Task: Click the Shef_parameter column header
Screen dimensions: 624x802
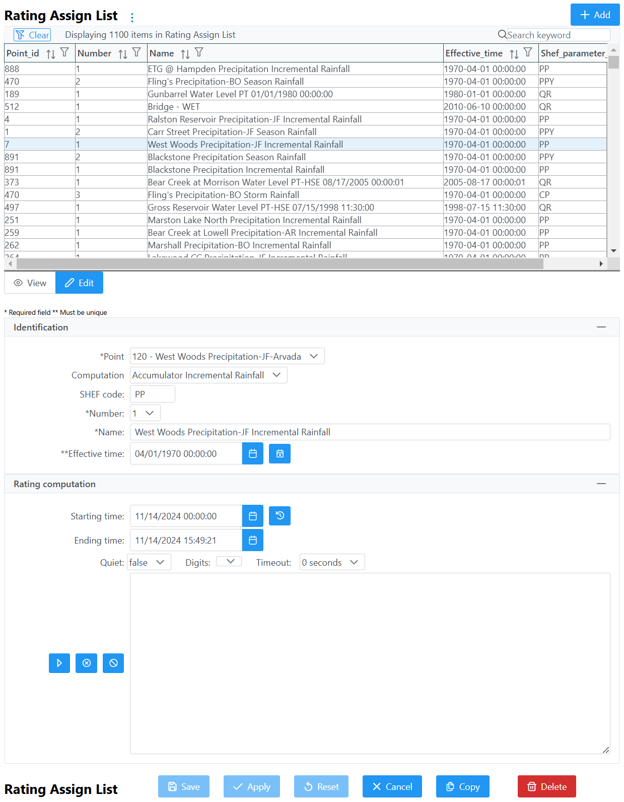Action: click(573, 53)
